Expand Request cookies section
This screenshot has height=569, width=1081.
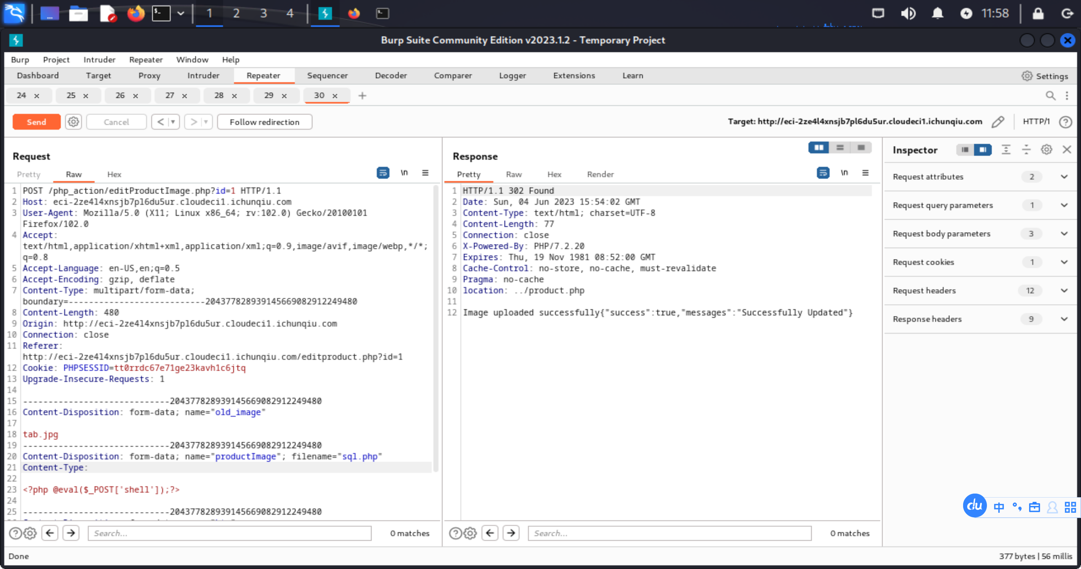1064,262
